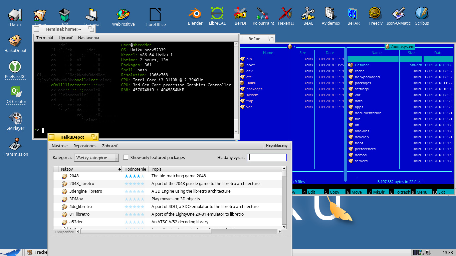Click the Tracker entry in Deskbar

coord(37,252)
